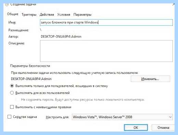Screen dimensions: 178x135
Task: Click the Параметры безопасности group label
Action: coord(30,66)
